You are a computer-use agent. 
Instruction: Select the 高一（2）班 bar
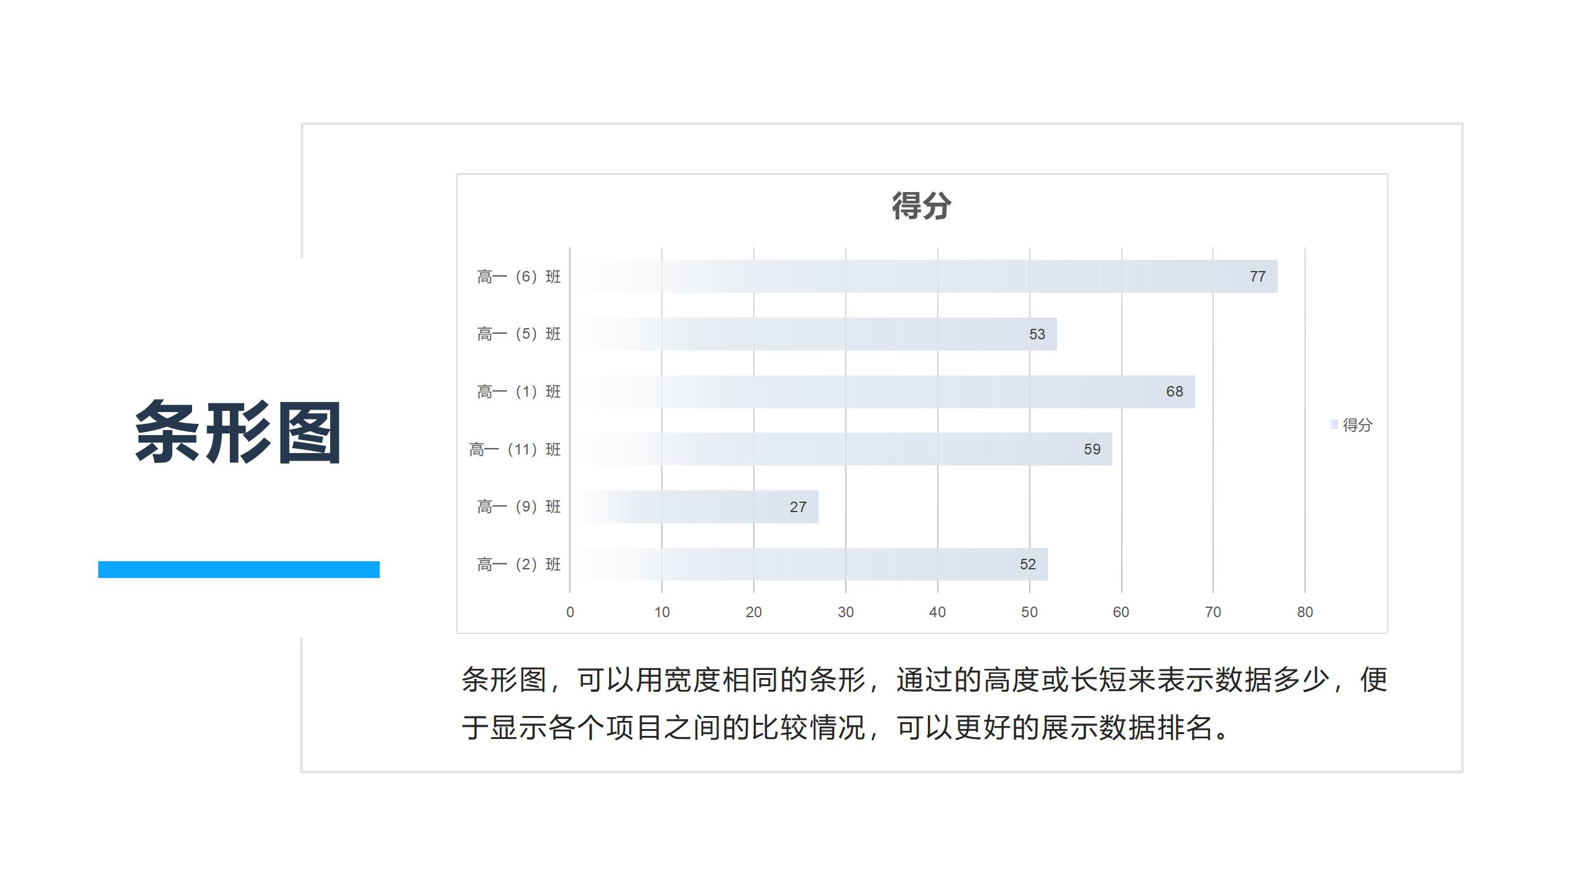pos(809,564)
